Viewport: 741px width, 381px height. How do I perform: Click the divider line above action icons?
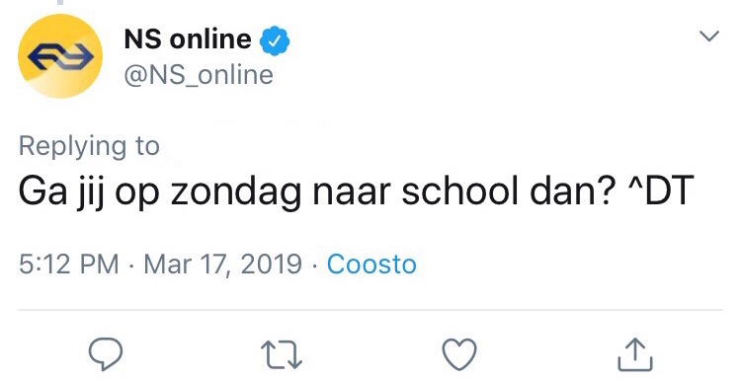[370, 310]
